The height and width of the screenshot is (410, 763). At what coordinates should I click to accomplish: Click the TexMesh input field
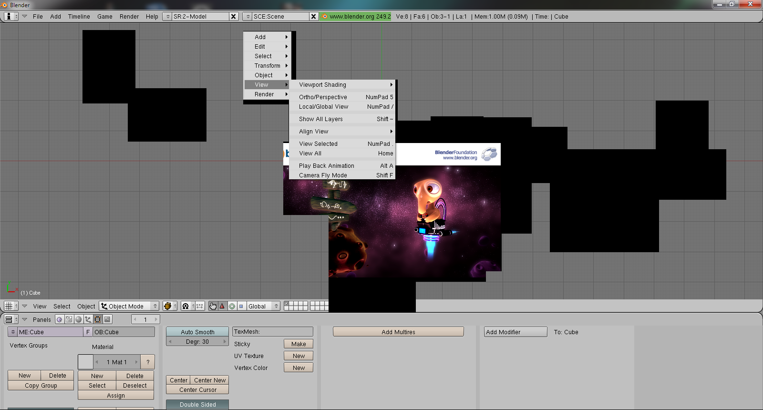[273, 332]
